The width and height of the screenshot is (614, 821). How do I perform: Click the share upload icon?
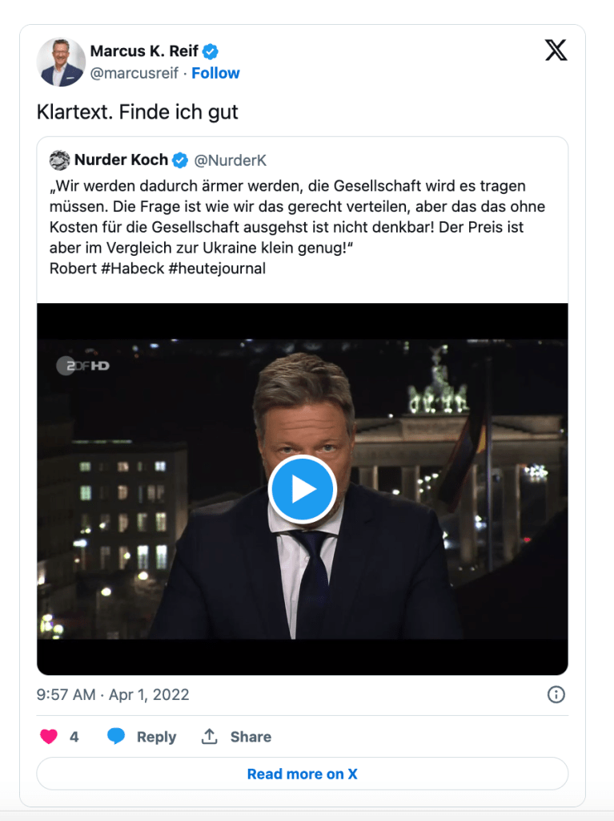[x=210, y=737]
